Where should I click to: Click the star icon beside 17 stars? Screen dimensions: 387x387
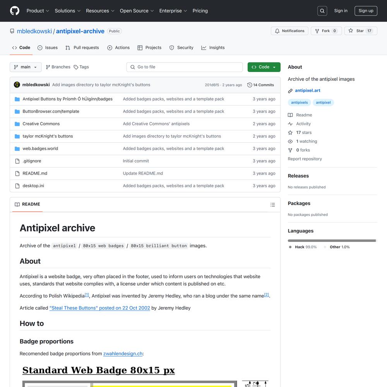[290, 132]
